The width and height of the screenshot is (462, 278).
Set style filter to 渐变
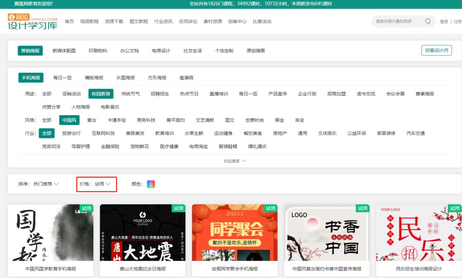(300, 120)
